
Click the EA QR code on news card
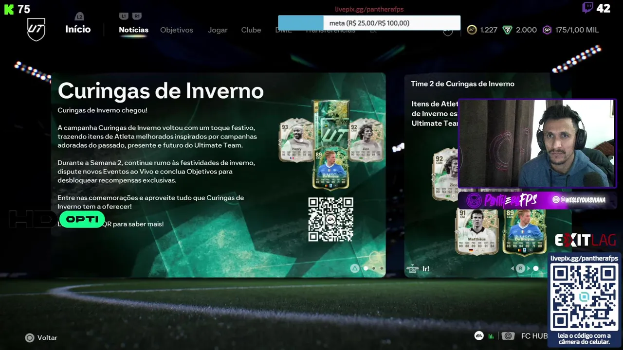(x=331, y=219)
